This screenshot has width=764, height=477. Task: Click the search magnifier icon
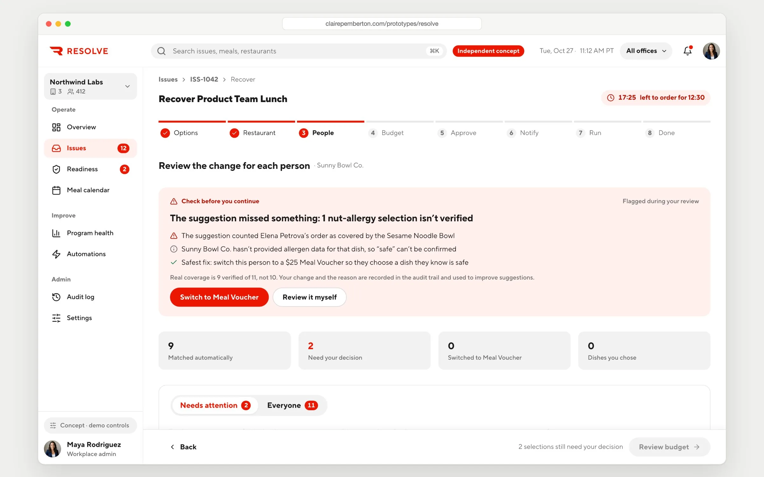tap(161, 51)
